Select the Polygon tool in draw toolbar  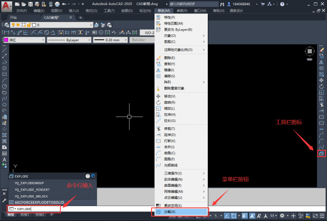(x=4, y=68)
